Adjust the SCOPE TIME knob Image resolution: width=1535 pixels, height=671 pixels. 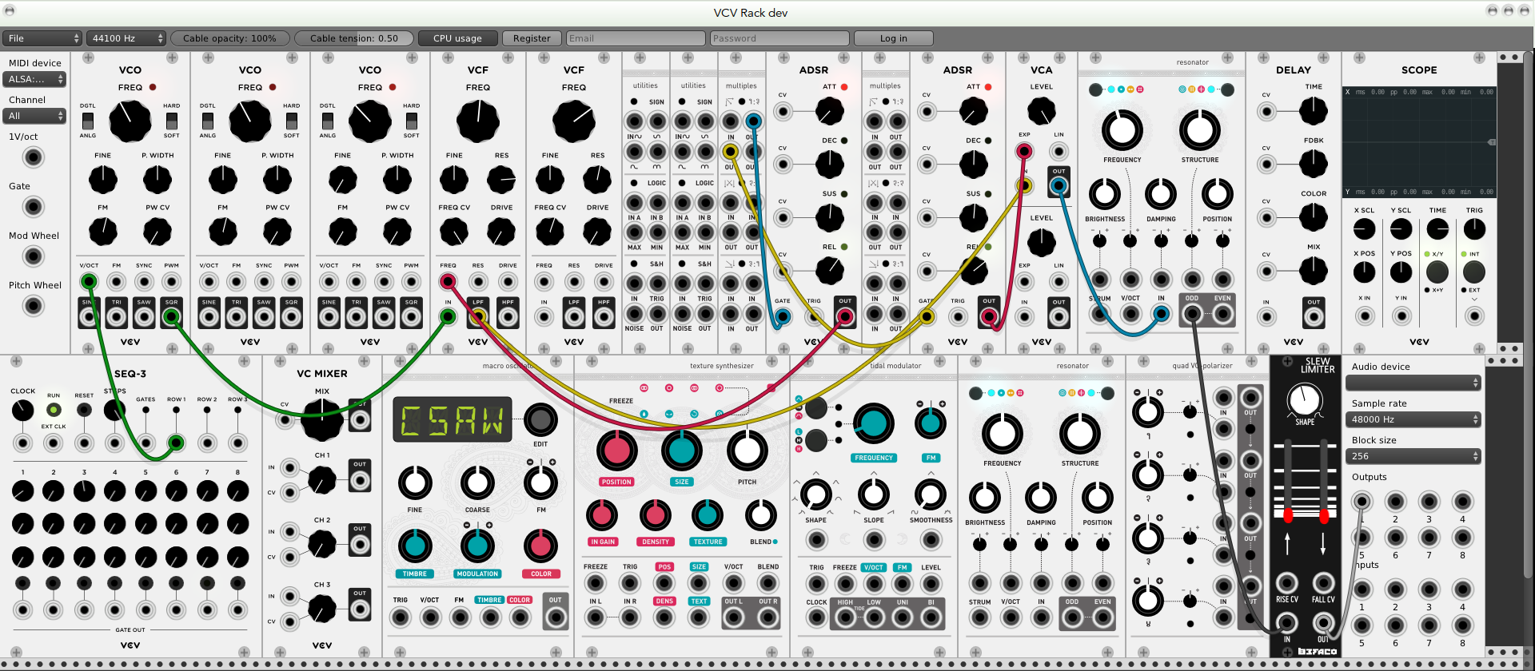1437,229
